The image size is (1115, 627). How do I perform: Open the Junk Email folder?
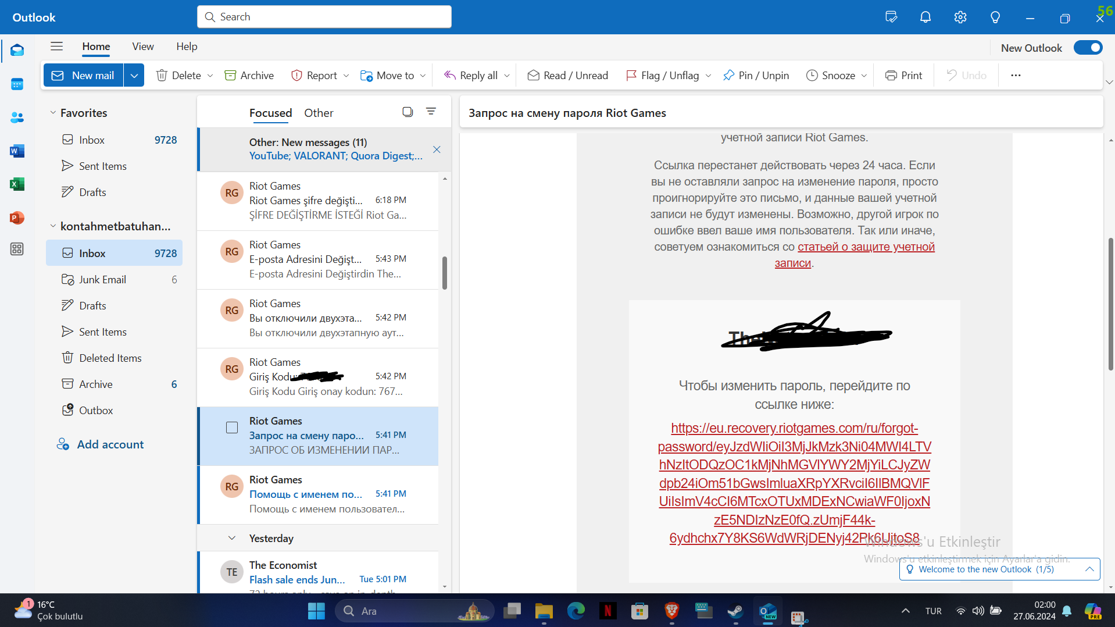(x=114, y=280)
